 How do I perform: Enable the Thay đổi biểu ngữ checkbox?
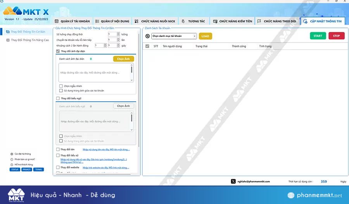pos(58,99)
